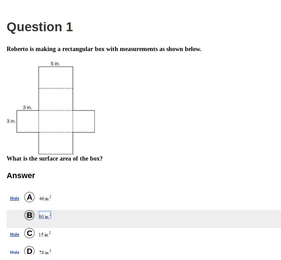
Task: Click the box net diagram center square
Action: [56, 121]
